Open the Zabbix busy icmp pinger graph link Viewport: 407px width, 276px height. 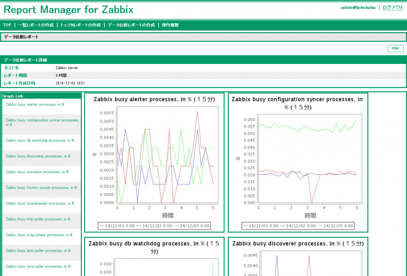[37, 235]
